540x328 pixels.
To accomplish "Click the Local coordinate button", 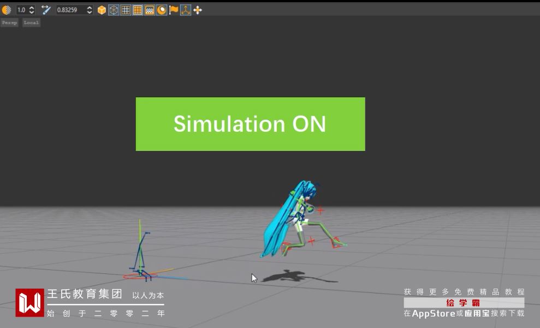I will click(x=31, y=23).
